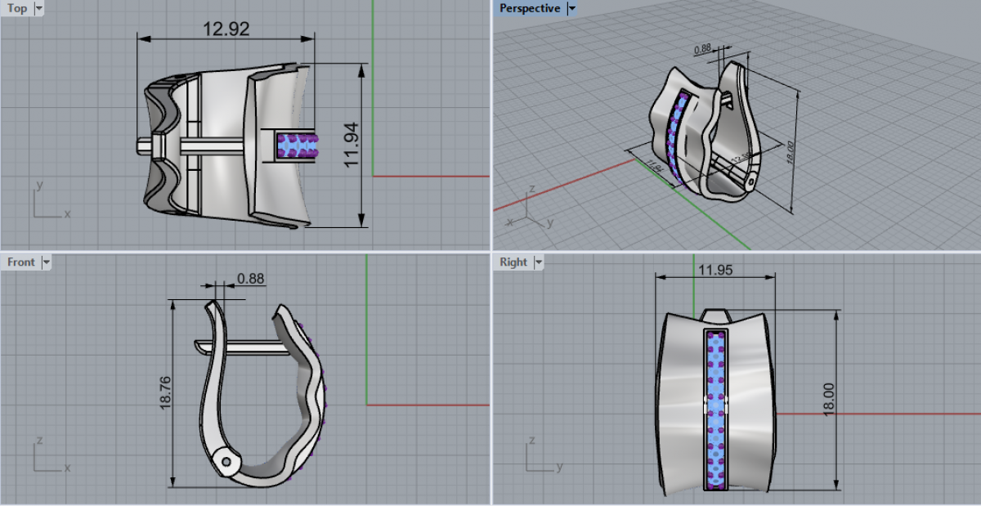Pick the 18.76 height dimension in Front view
981x506 pixels.
pos(166,393)
